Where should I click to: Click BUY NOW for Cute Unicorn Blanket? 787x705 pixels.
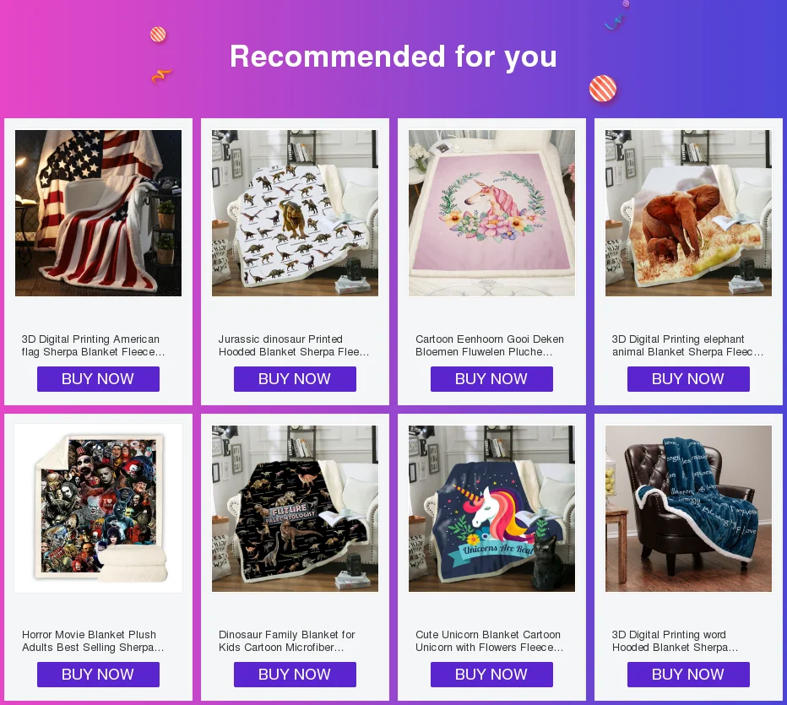(x=491, y=675)
